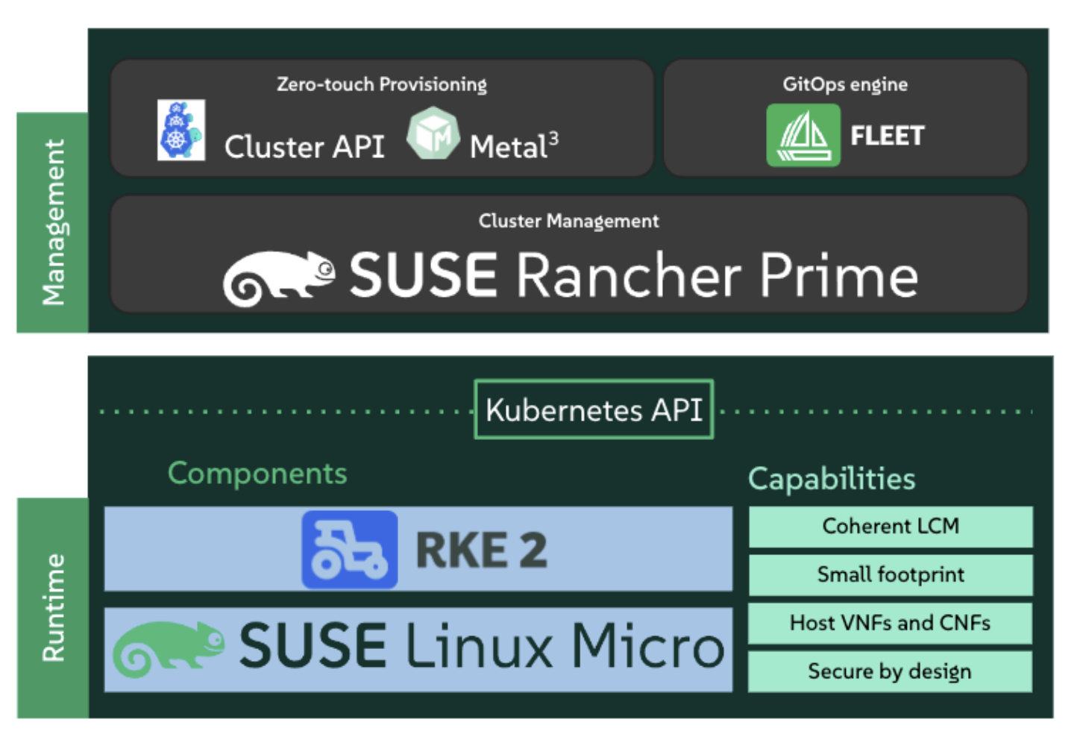The image size is (1074, 740).
Task: Click the SUSE Rancher Prime text
Action: [x=633, y=275]
